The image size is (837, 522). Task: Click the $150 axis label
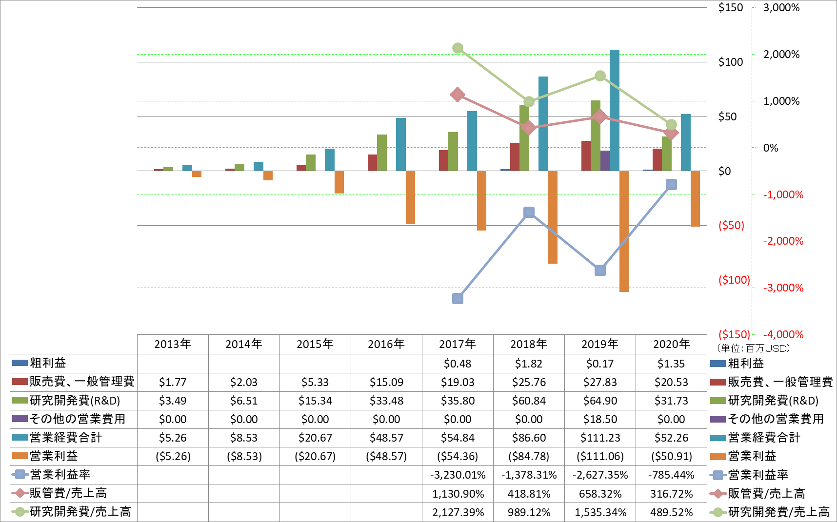[x=731, y=7]
